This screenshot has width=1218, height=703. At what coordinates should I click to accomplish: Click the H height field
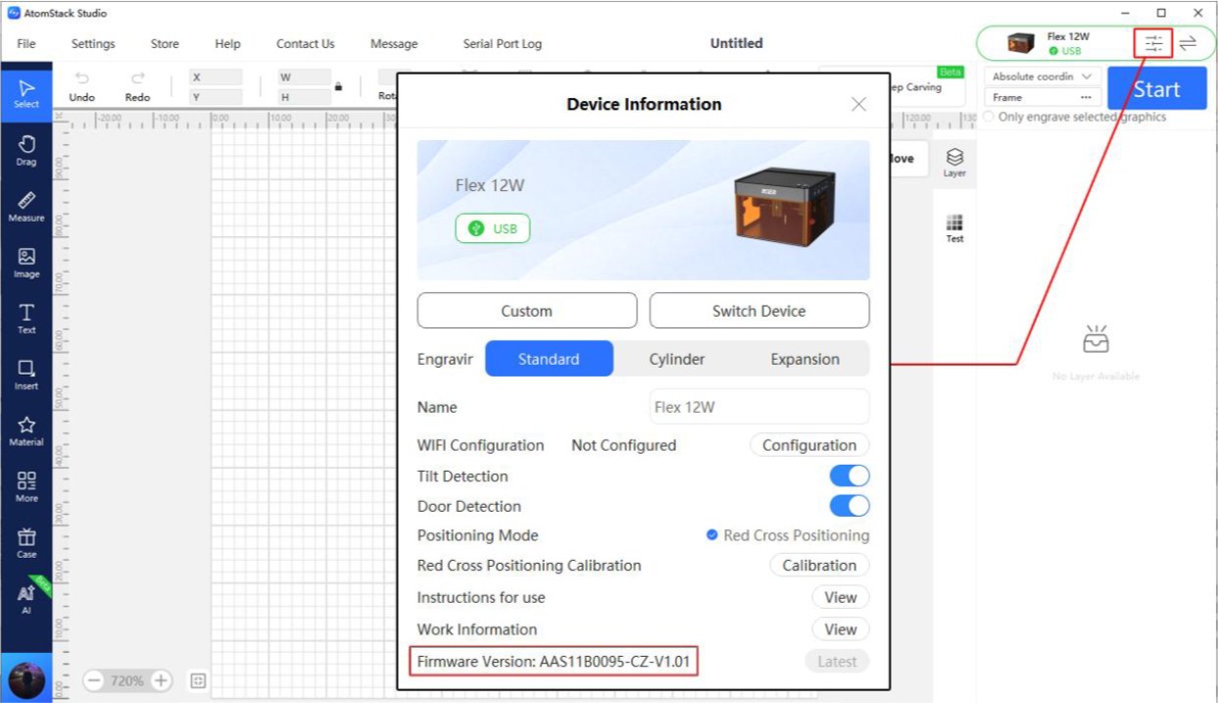click(x=304, y=97)
